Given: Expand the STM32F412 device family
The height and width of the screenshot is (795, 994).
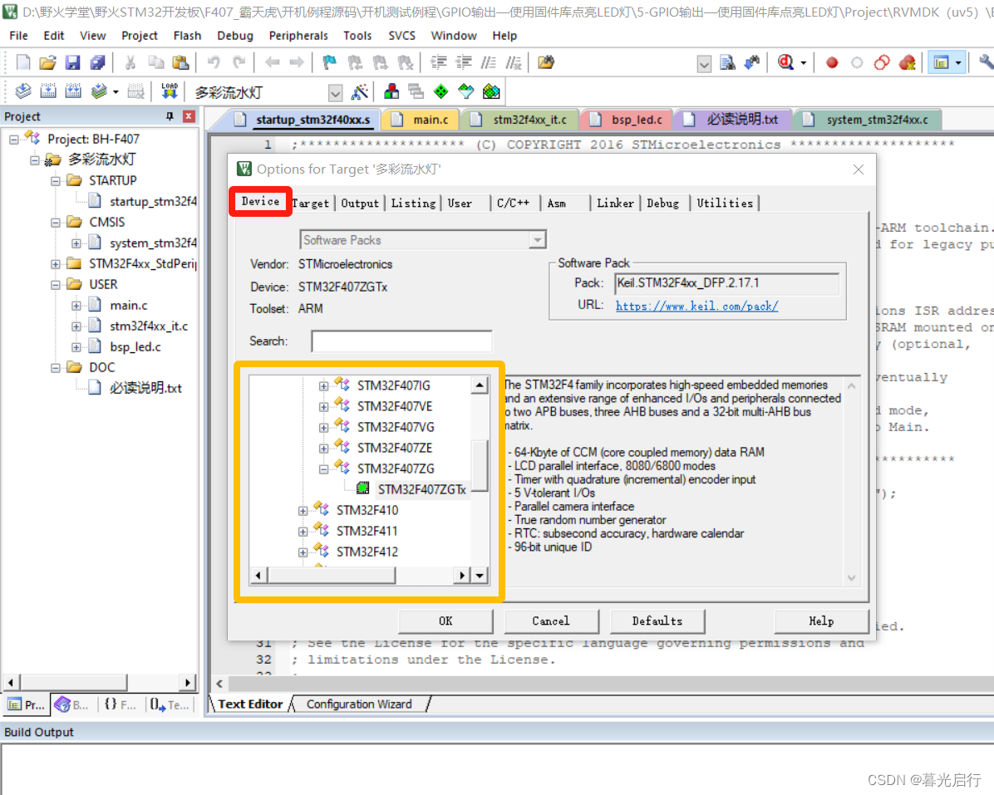Looking at the screenshot, I should pos(303,552).
